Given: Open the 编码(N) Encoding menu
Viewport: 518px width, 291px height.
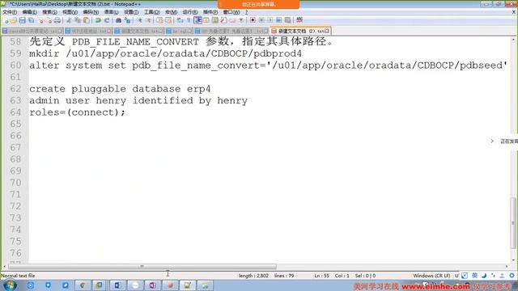Looking at the screenshot, I should pos(91,12).
